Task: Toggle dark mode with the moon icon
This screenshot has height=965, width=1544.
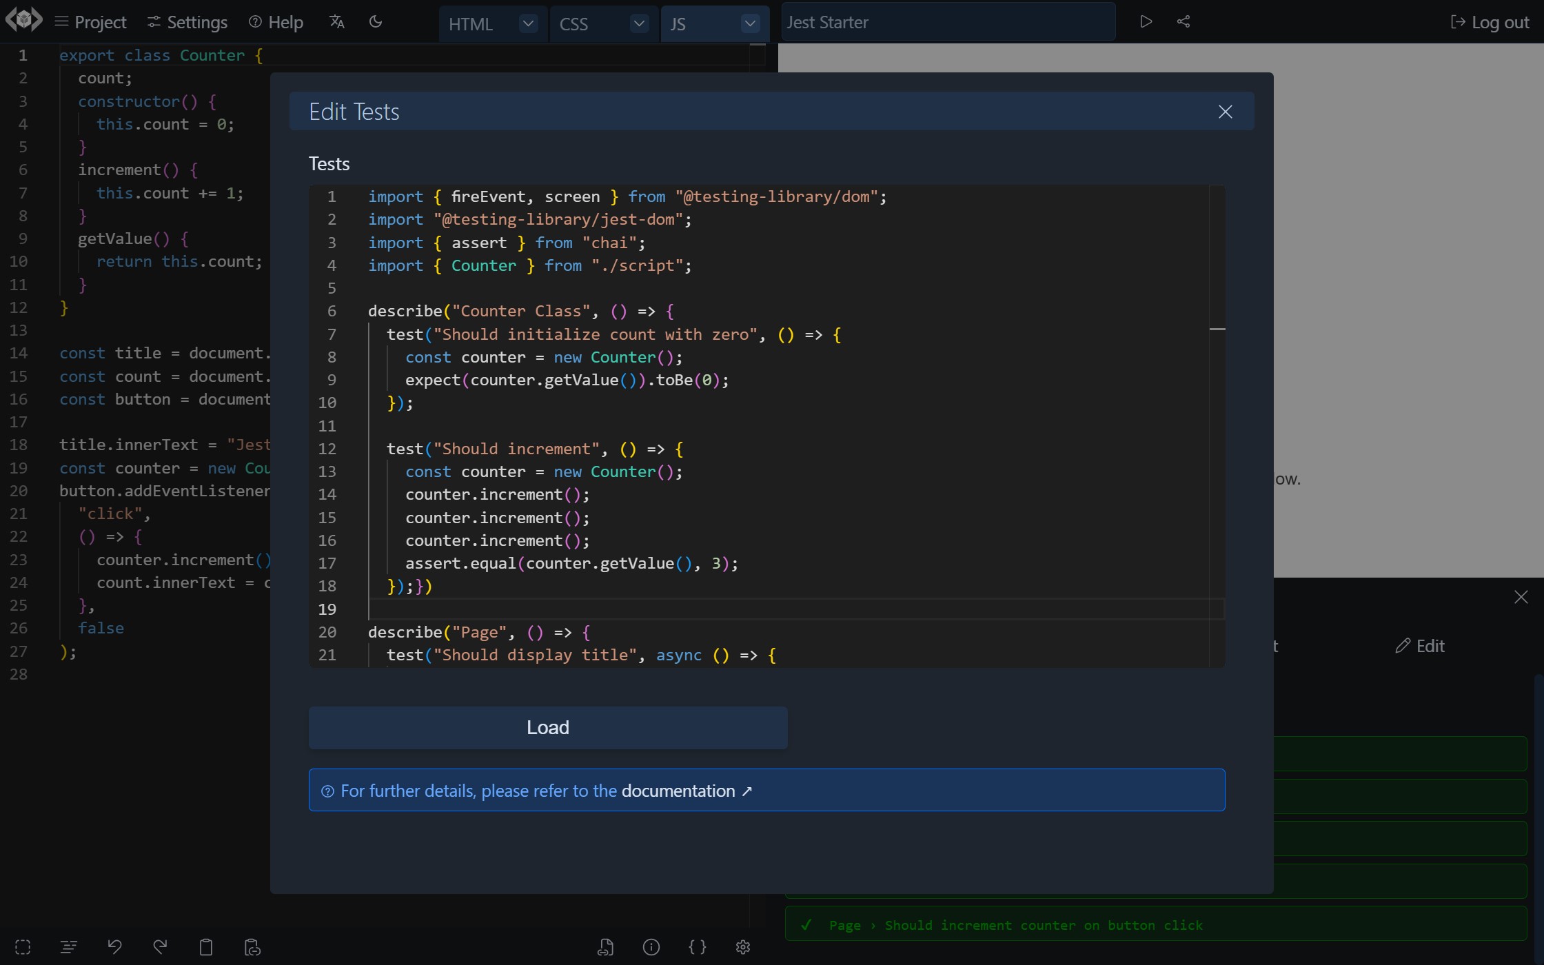Action: [x=376, y=21]
